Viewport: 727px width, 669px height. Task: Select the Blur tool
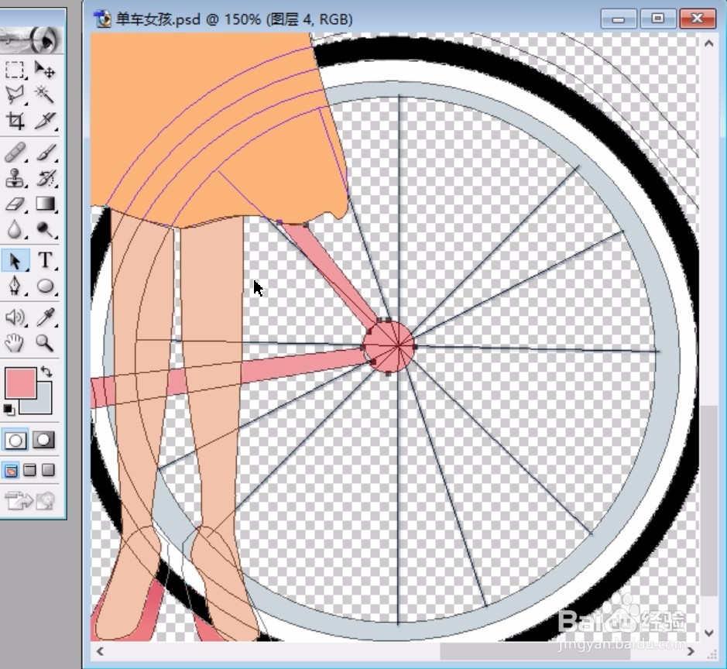[x=15, y=229]
